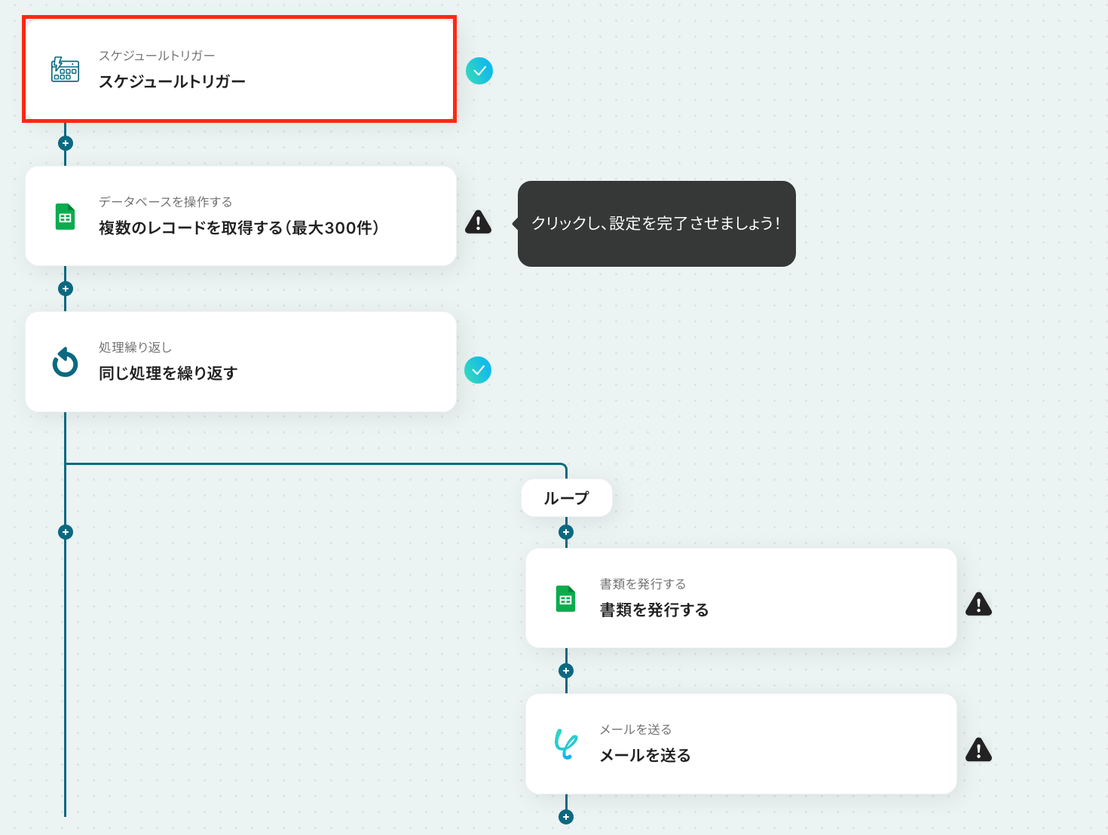Add step between 書類を発行する and メールを送る

(566, 671)
